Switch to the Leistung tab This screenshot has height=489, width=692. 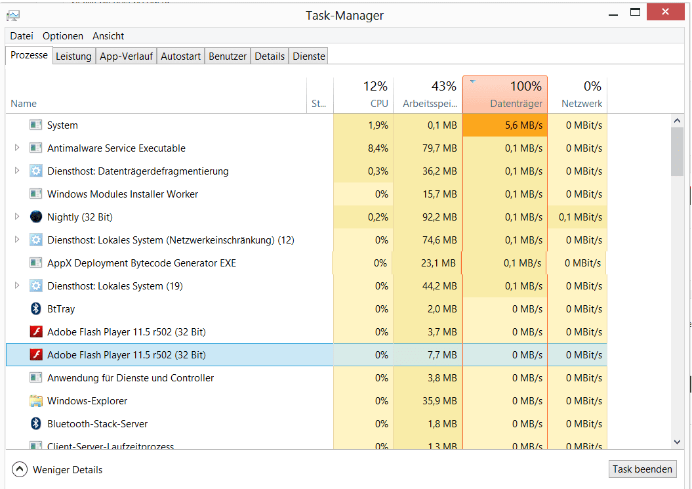click(x=73, y=56)
